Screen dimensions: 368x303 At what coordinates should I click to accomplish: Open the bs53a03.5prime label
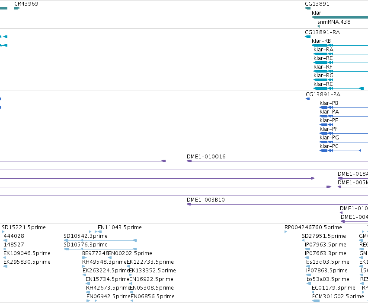pyautogui.click(x=328, y=279)
